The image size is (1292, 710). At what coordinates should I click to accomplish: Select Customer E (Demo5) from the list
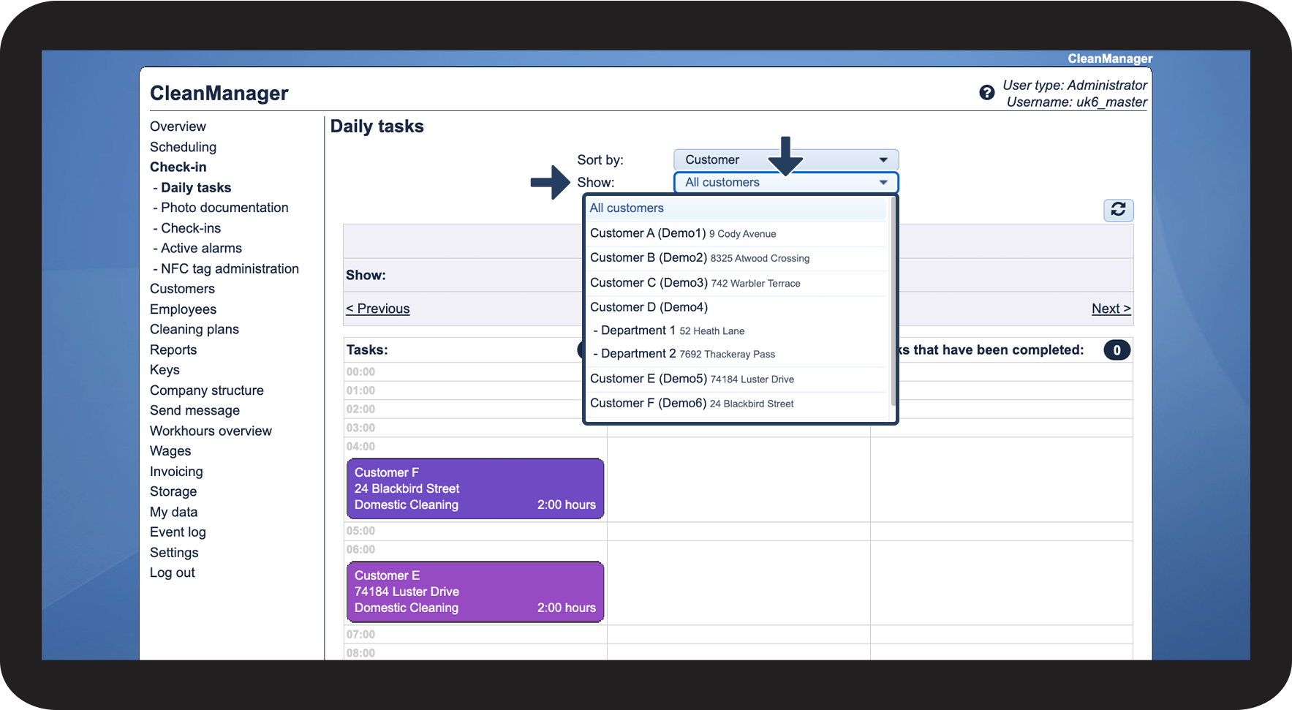(737, 379)
